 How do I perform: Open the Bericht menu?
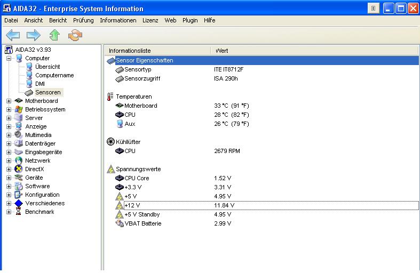58,20
